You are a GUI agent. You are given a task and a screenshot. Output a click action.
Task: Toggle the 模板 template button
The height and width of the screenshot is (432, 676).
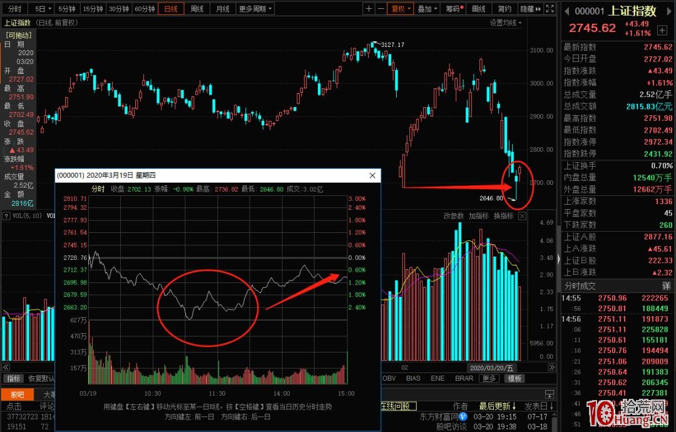tap(515, 379)
